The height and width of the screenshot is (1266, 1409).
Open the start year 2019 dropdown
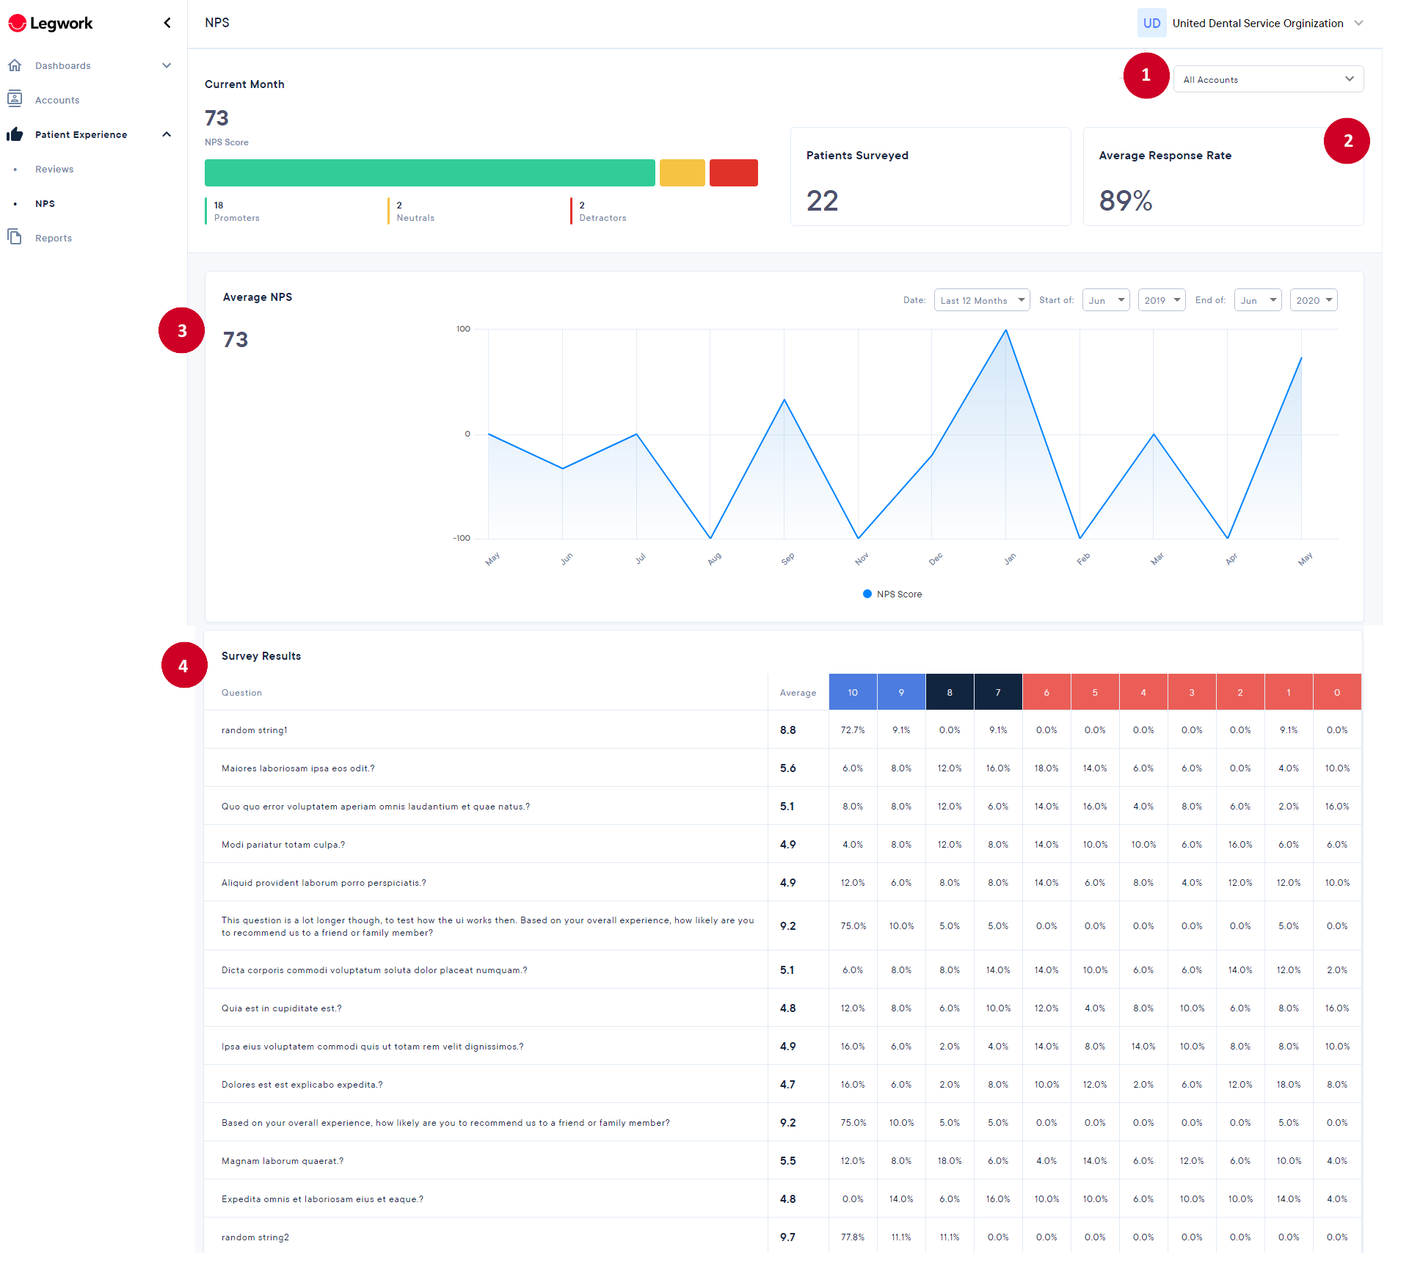point(1162,300)
